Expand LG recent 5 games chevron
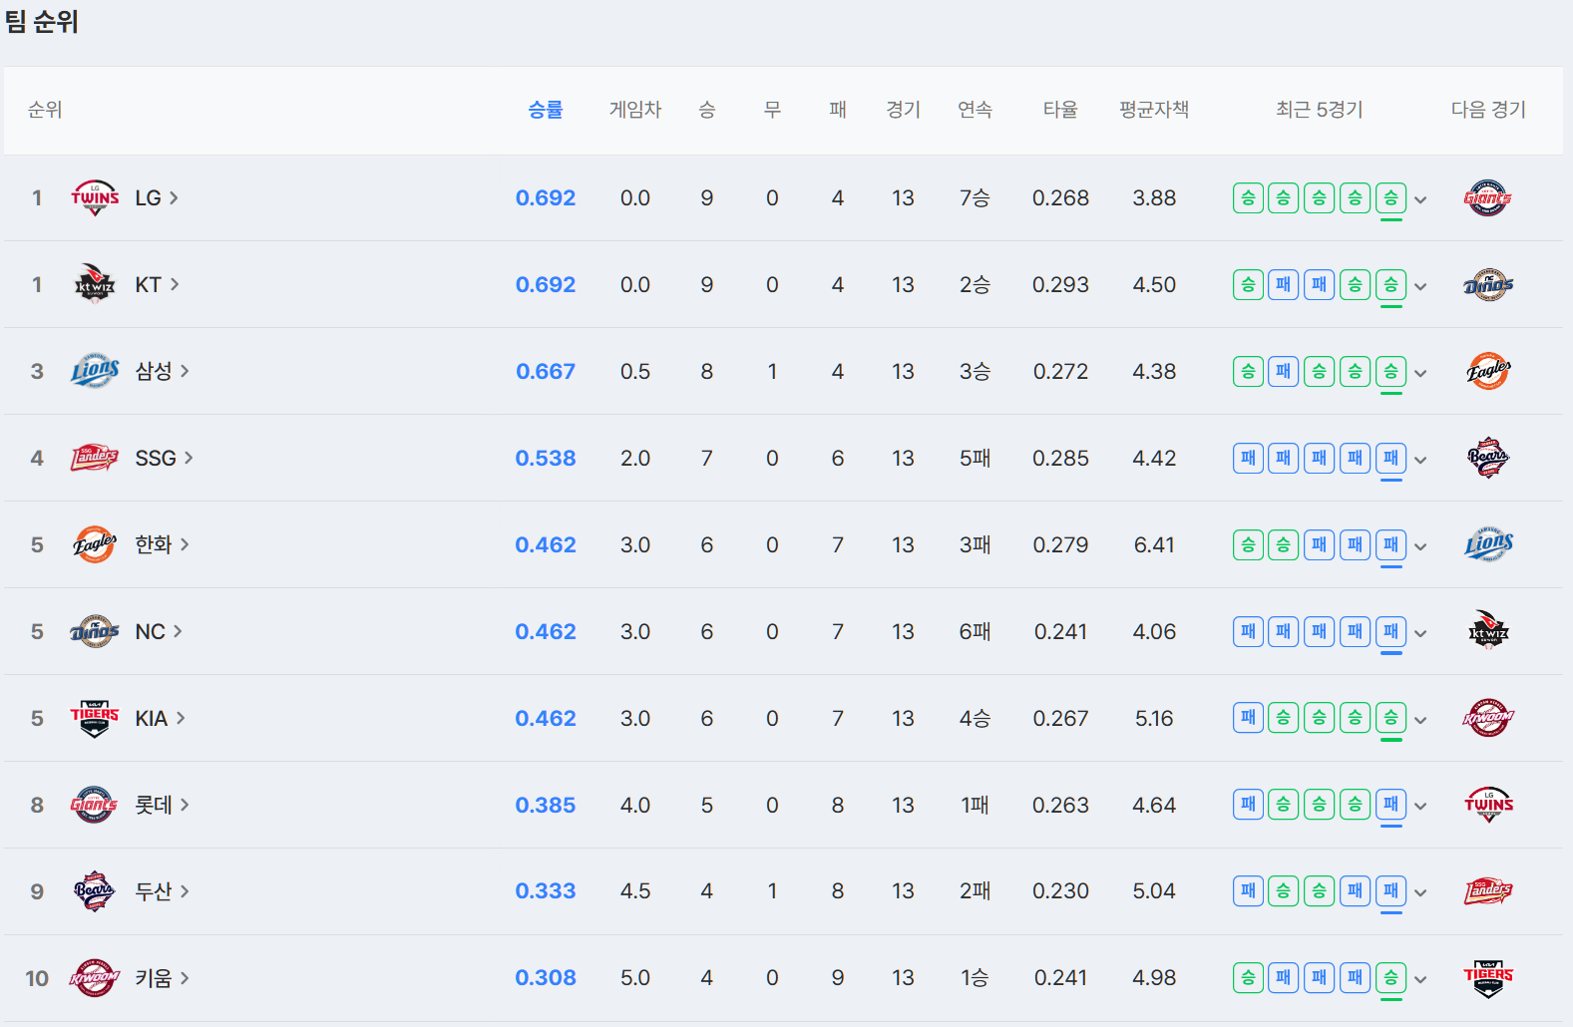The height and width of the screenshot is (1027, 1573). coord(1420,199)
